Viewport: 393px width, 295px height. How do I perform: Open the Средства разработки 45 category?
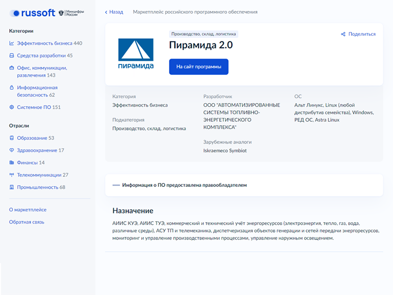click(45, 56)
